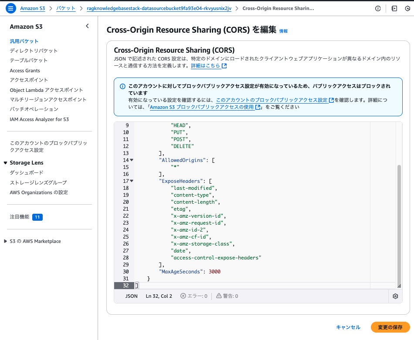Click the hexagon settings icon top right
This screenshot has width=414, height=340.
tap(407, 8)
